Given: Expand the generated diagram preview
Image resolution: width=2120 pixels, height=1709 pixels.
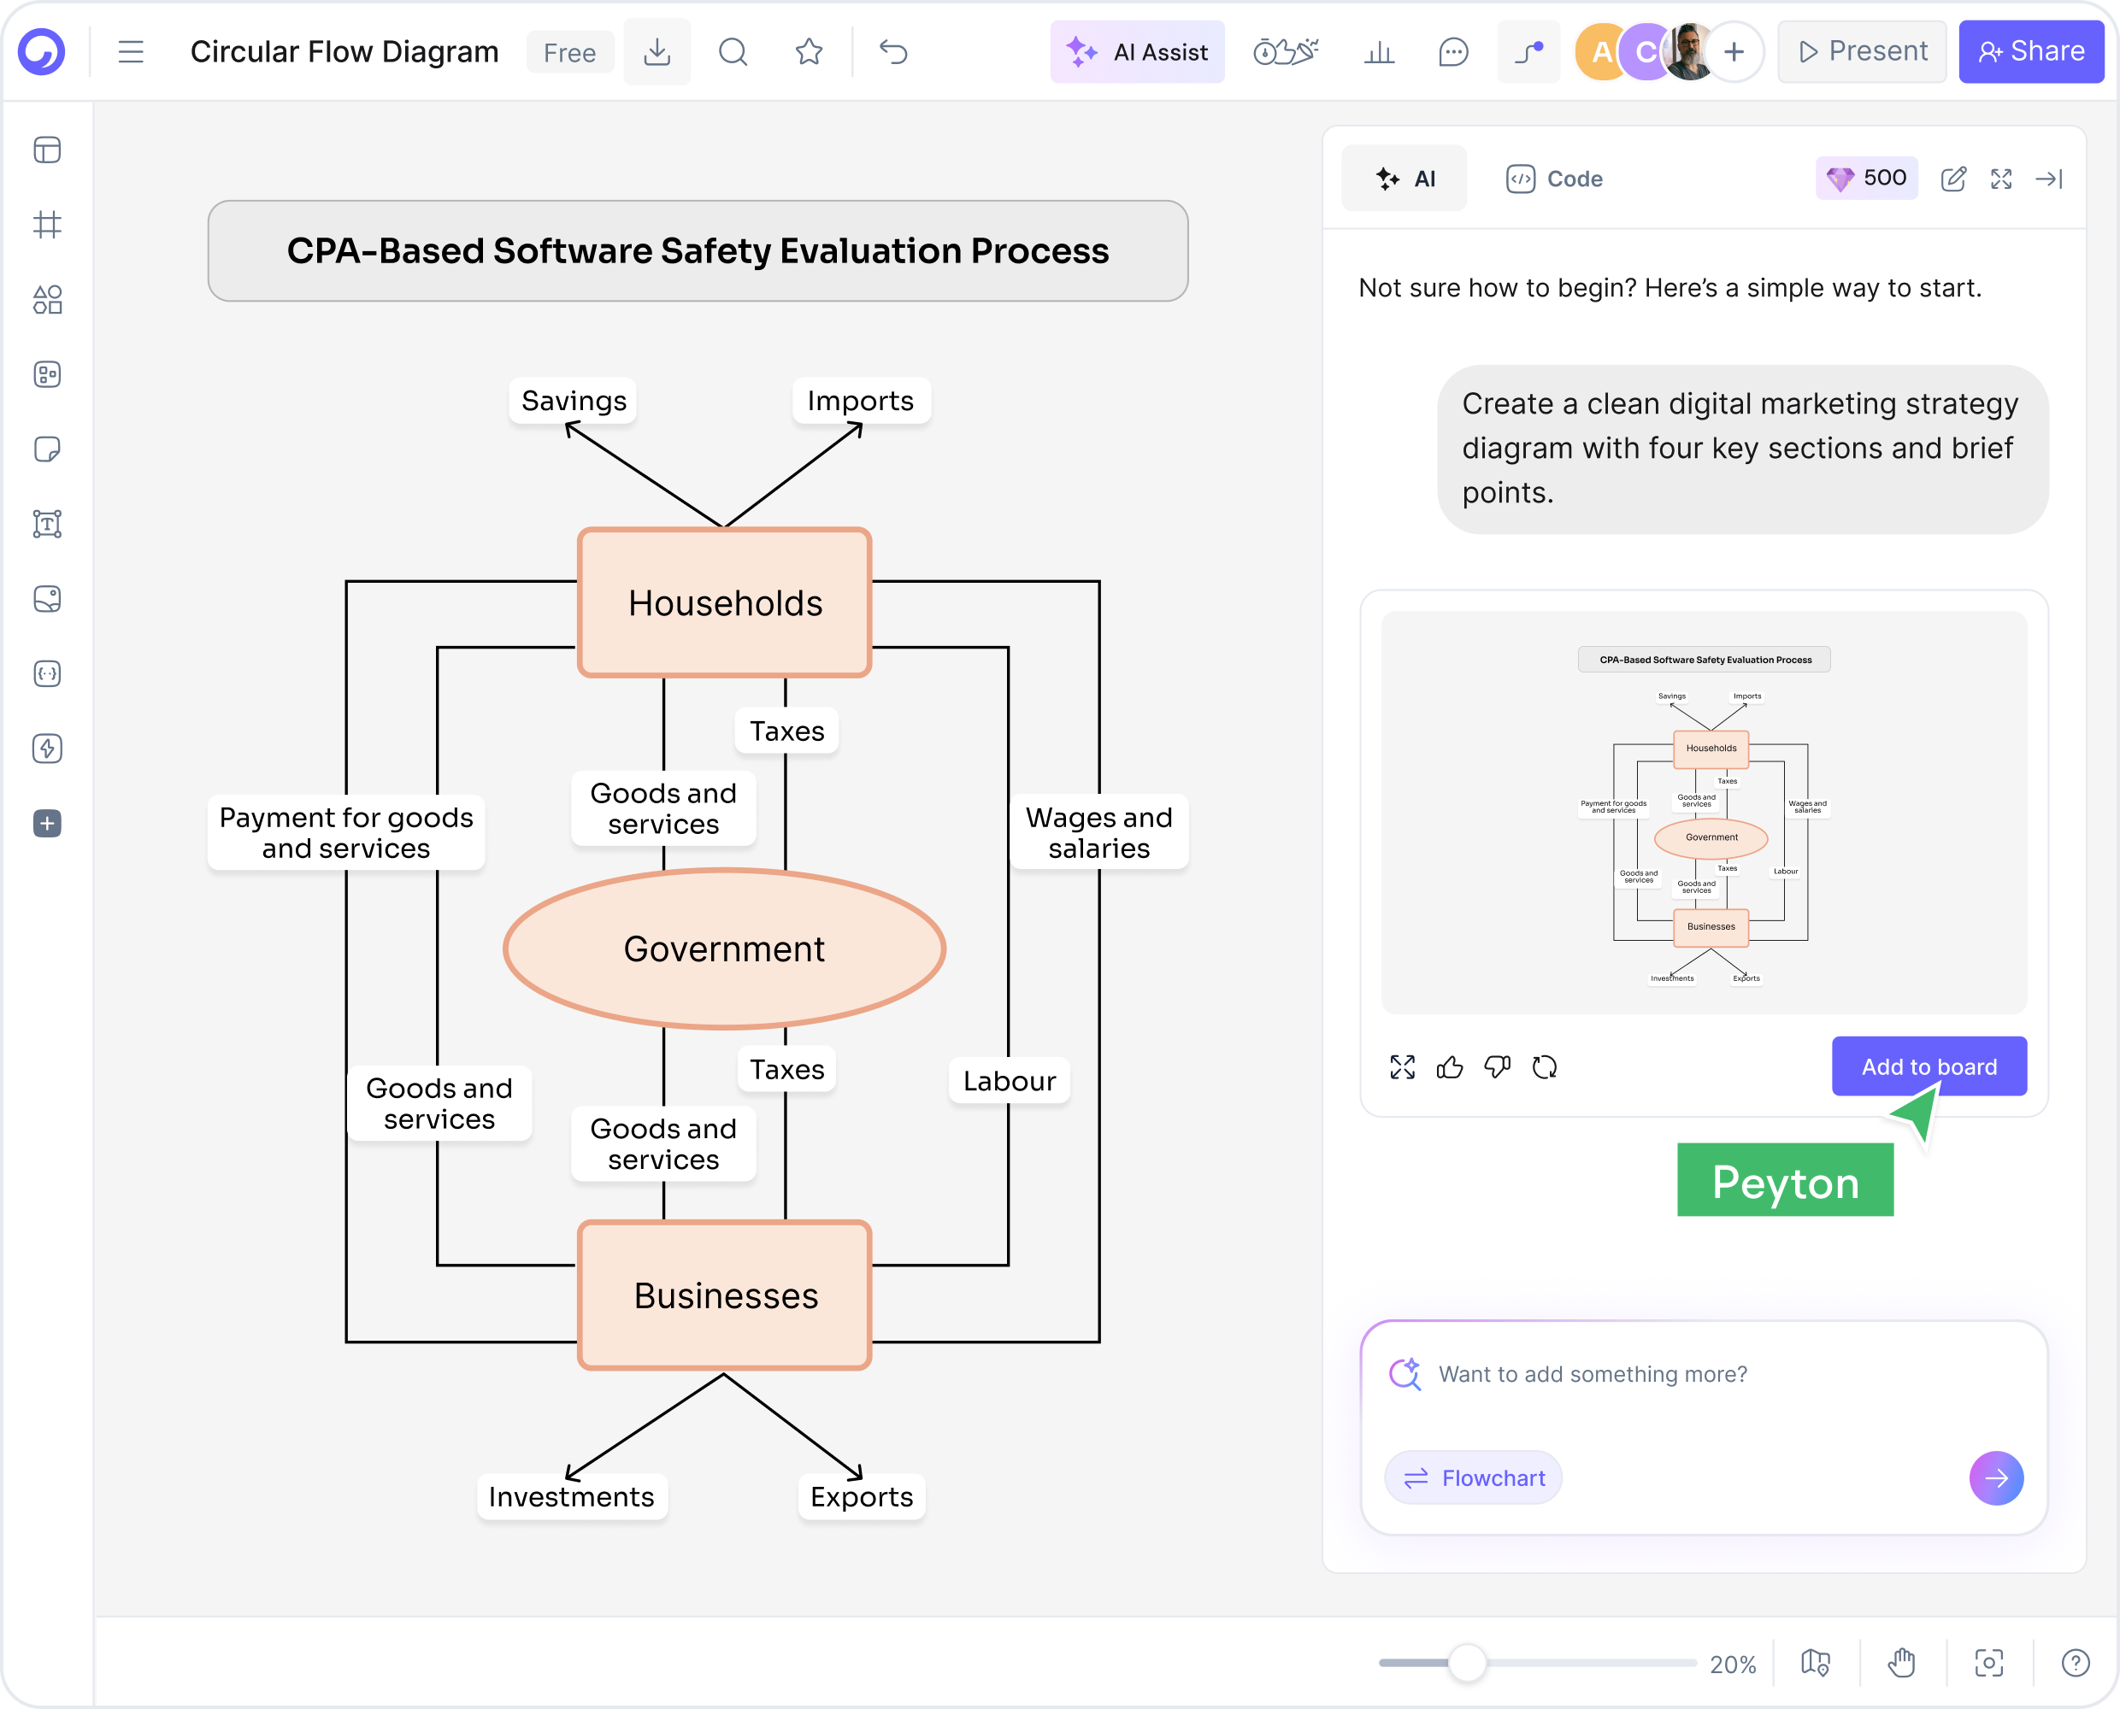Looking at the screenshot, I should pos(1402,1067).
